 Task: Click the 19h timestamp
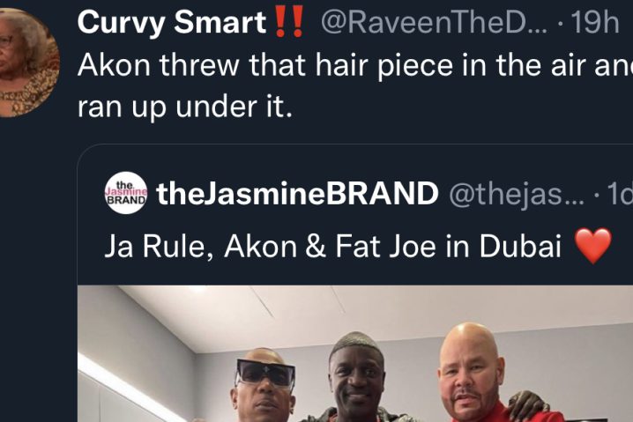point(594,23)
